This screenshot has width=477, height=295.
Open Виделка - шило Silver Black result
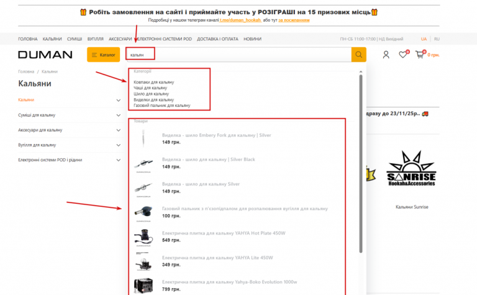pos(209,160)
